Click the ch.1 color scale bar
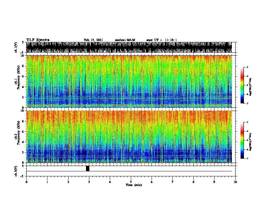 (242, 85)
